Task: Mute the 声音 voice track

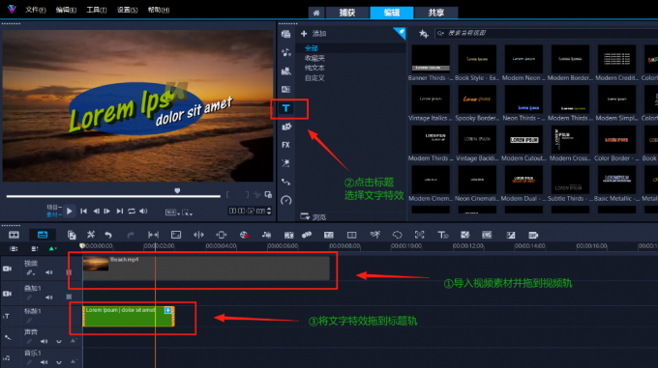Action: [45, 341]
